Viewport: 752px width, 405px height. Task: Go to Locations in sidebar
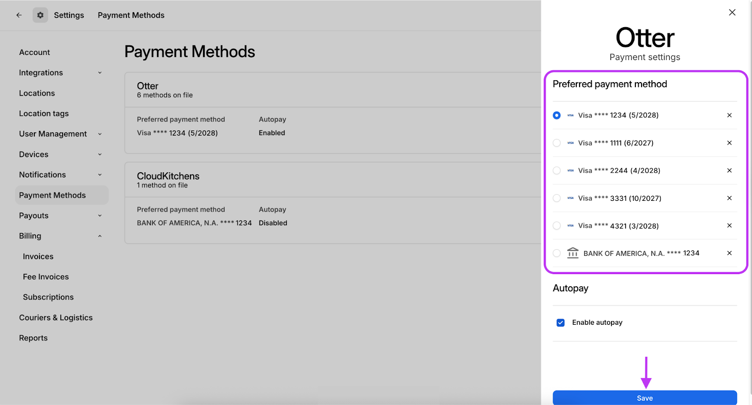pos(37,93)
